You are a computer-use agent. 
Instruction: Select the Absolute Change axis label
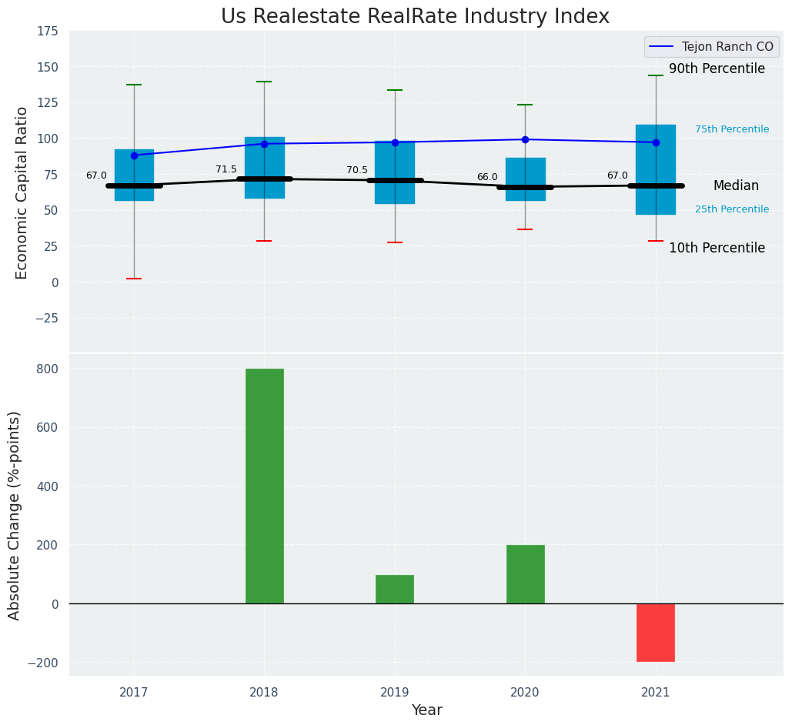coord(15,515)
